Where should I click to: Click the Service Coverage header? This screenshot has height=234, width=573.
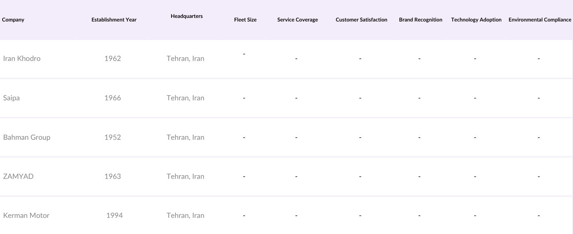coord(297,20)
